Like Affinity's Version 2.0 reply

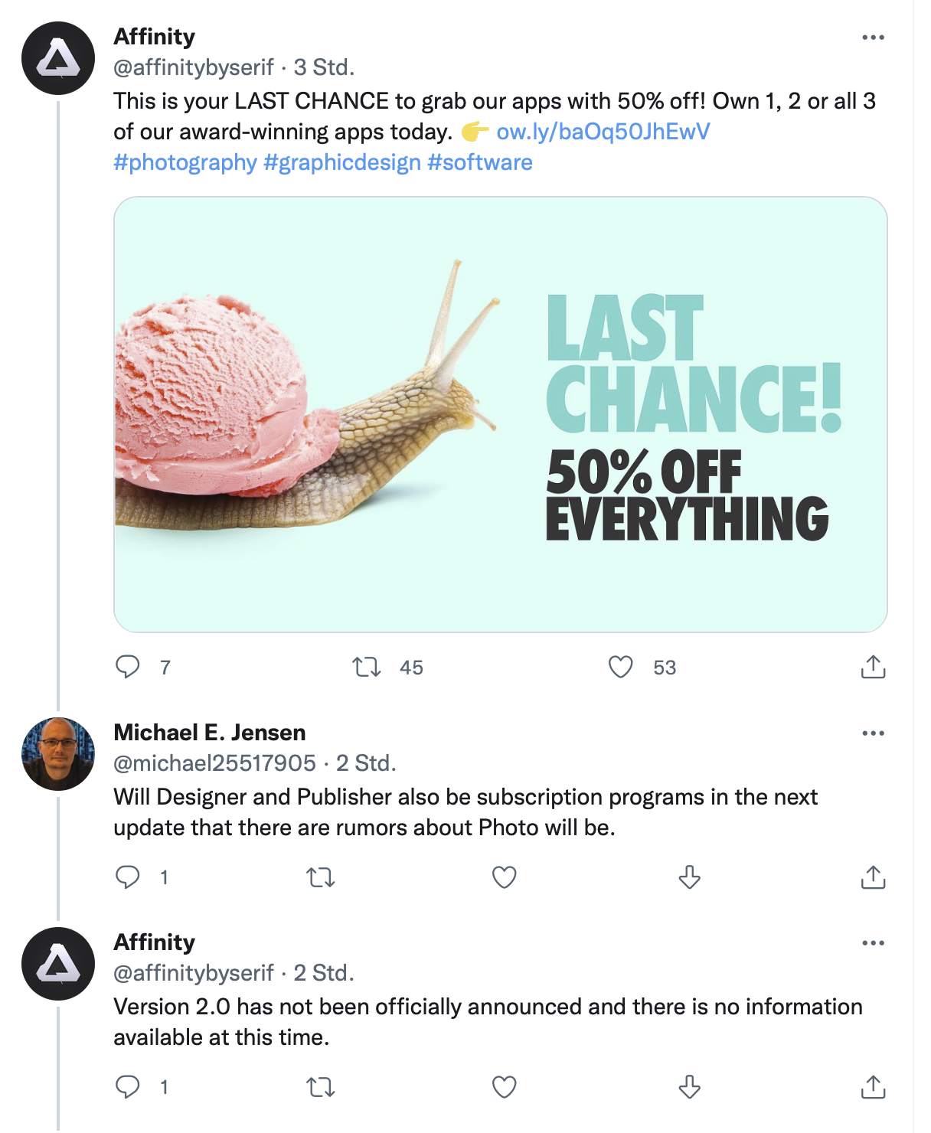pyautogui.click(x=504, y=1086)
